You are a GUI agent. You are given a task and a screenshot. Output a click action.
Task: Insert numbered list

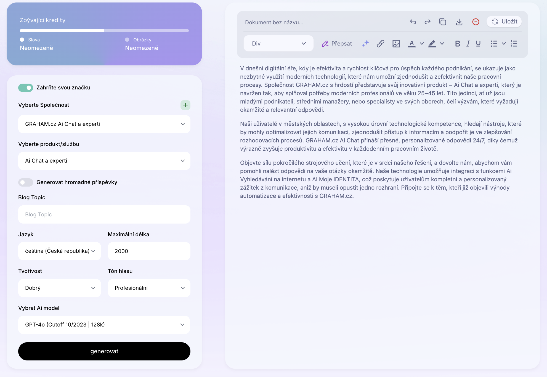click(514, 44)
